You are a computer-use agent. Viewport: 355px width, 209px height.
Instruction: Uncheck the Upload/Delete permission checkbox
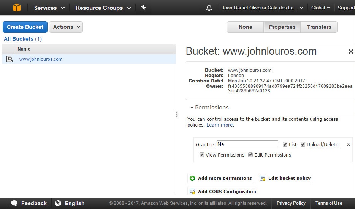click(303, 144)
